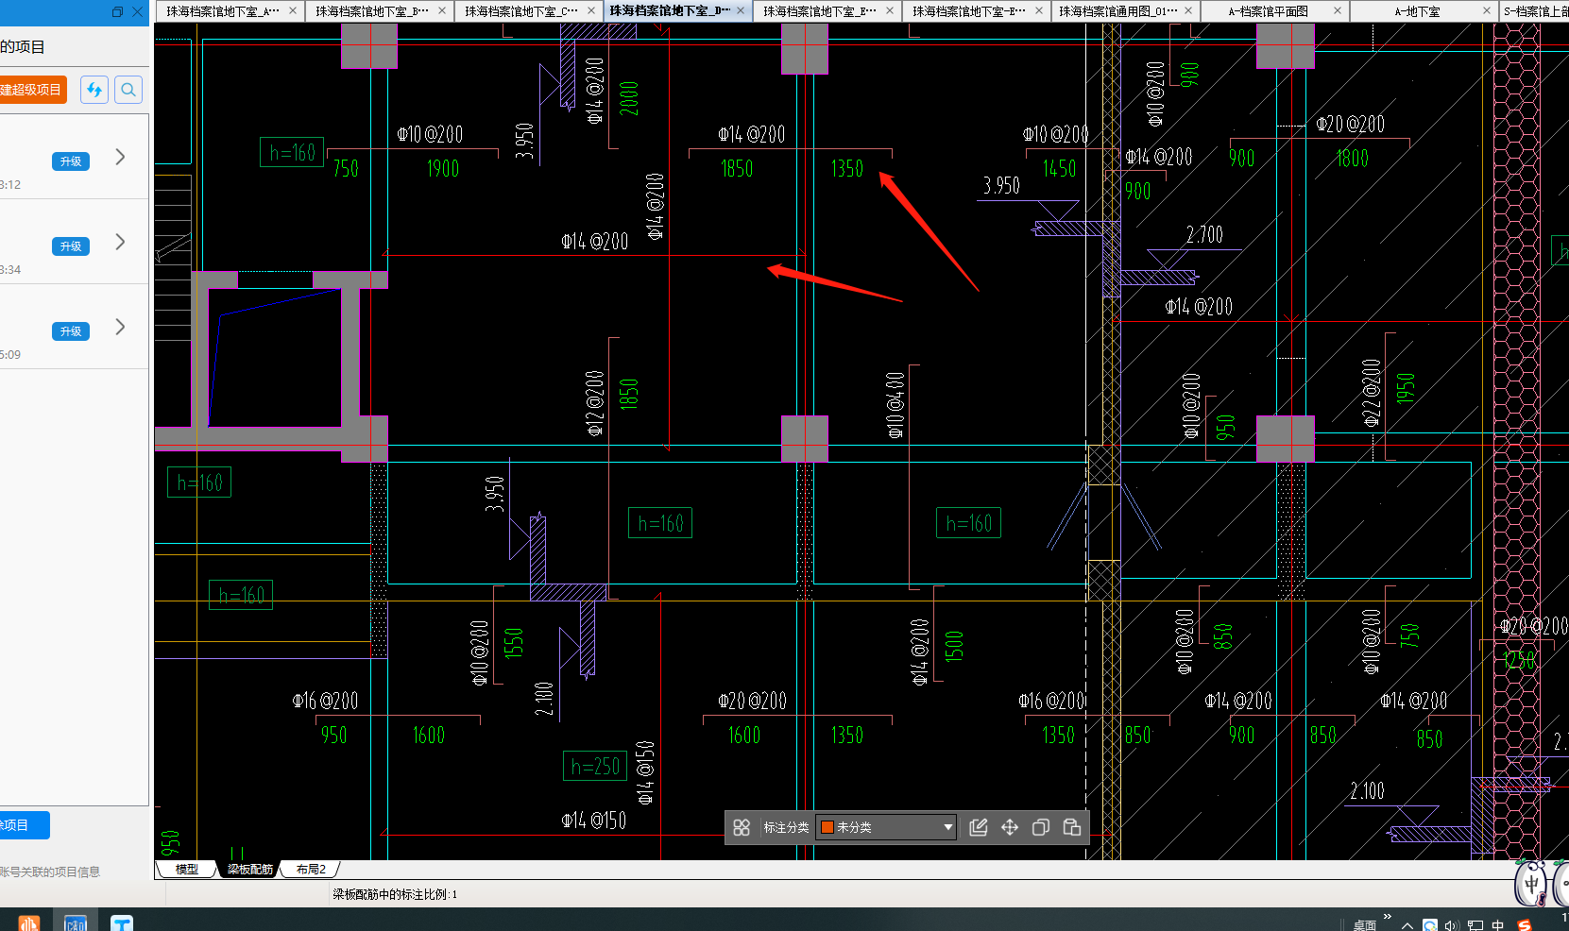This screenshot has width=1569, height=931.
Task: Click the Φ20@200 1800 rebar label top right
Action: (1352, 140)
